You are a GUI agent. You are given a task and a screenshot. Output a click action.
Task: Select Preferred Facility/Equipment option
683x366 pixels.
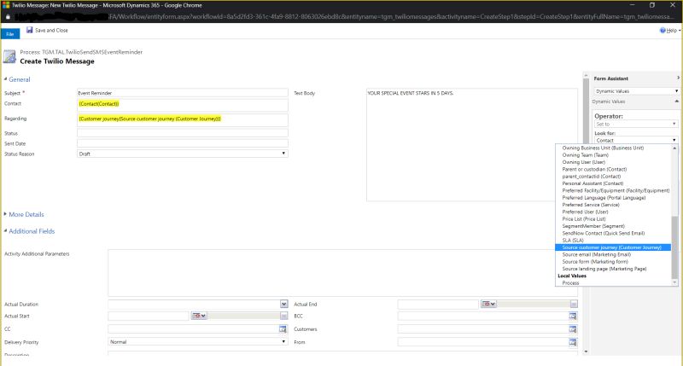click(x=616, y=190)
